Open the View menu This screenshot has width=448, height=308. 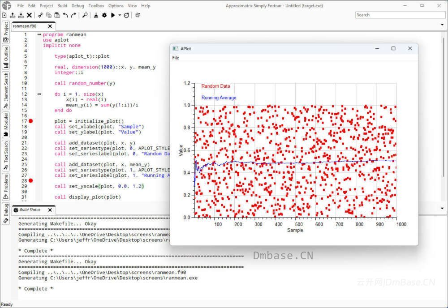click(x=132, y=6)
